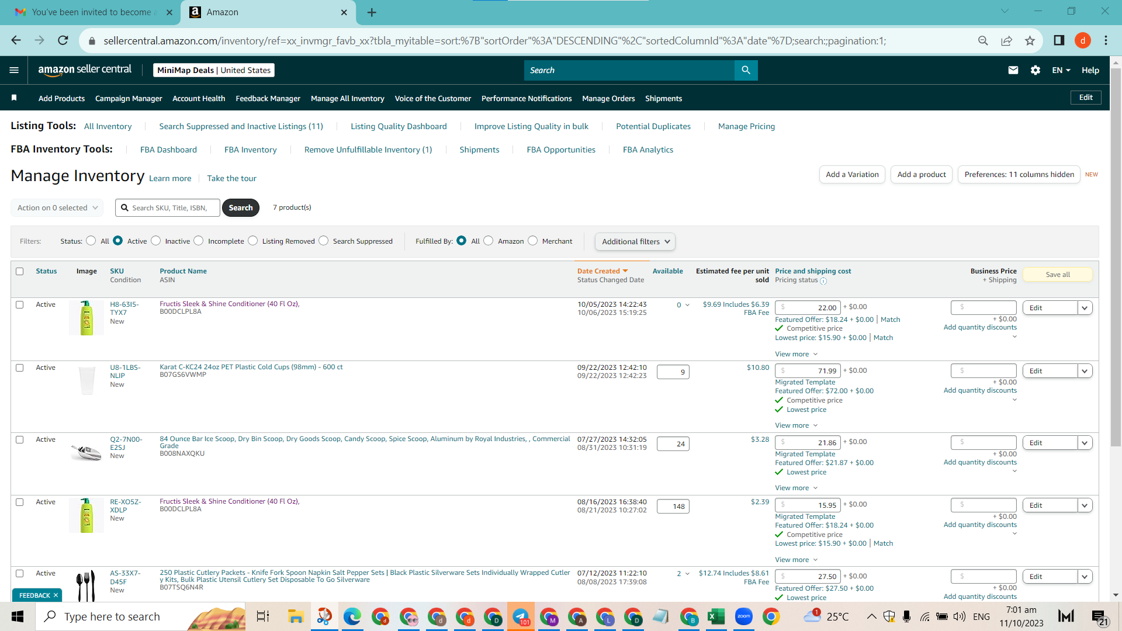
Task: Open the Chrome side panel icon
Action: pyautogui.click(x=1059, y=40)
